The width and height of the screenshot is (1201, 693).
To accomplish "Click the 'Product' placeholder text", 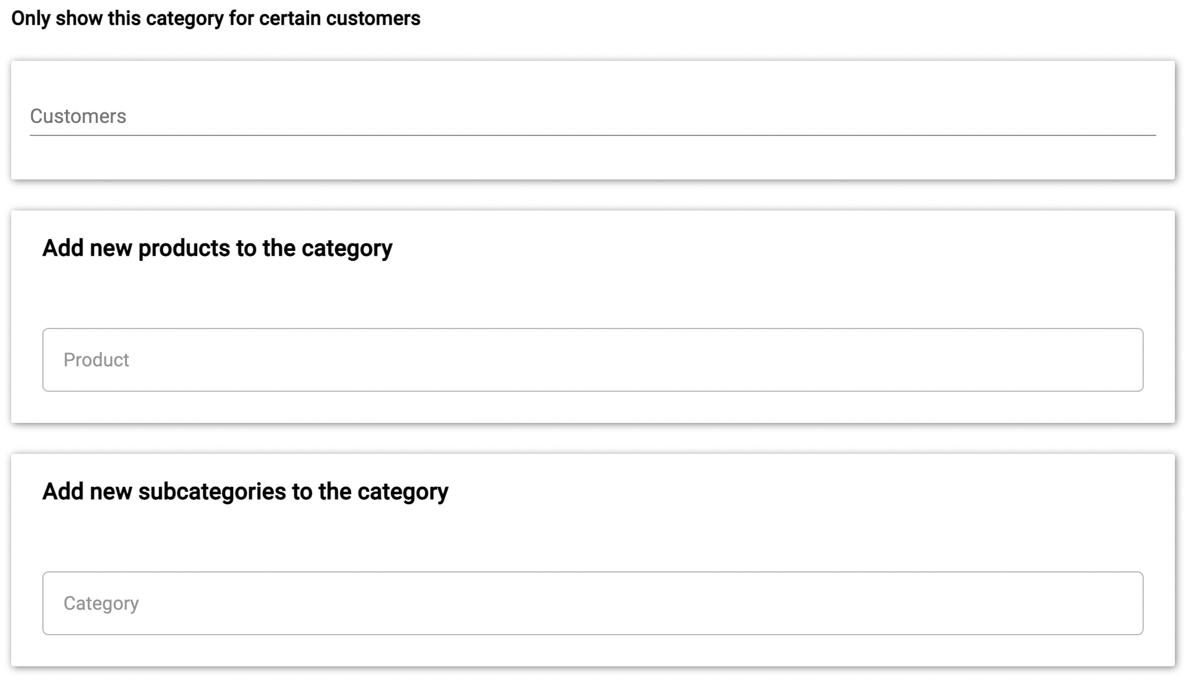I will point(96,360).
